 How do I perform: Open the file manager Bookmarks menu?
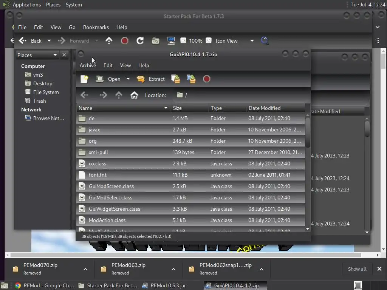coord(96,27)
